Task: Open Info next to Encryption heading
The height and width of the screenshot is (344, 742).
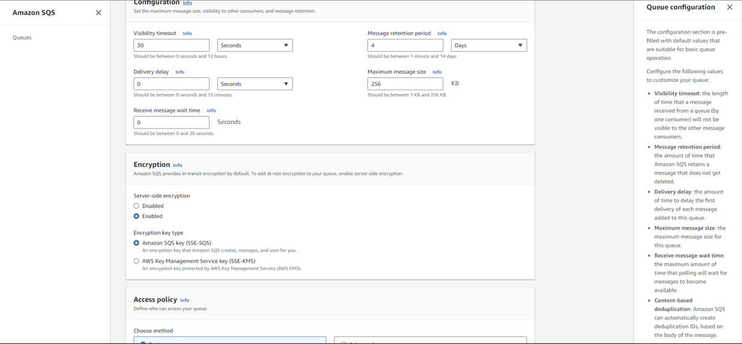Action: (x=177, y=165)
